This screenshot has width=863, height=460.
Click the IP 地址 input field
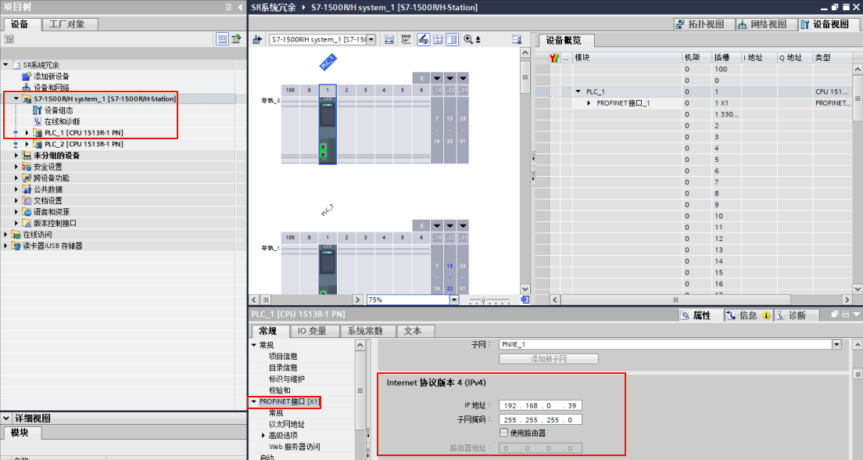coord(540,405)
